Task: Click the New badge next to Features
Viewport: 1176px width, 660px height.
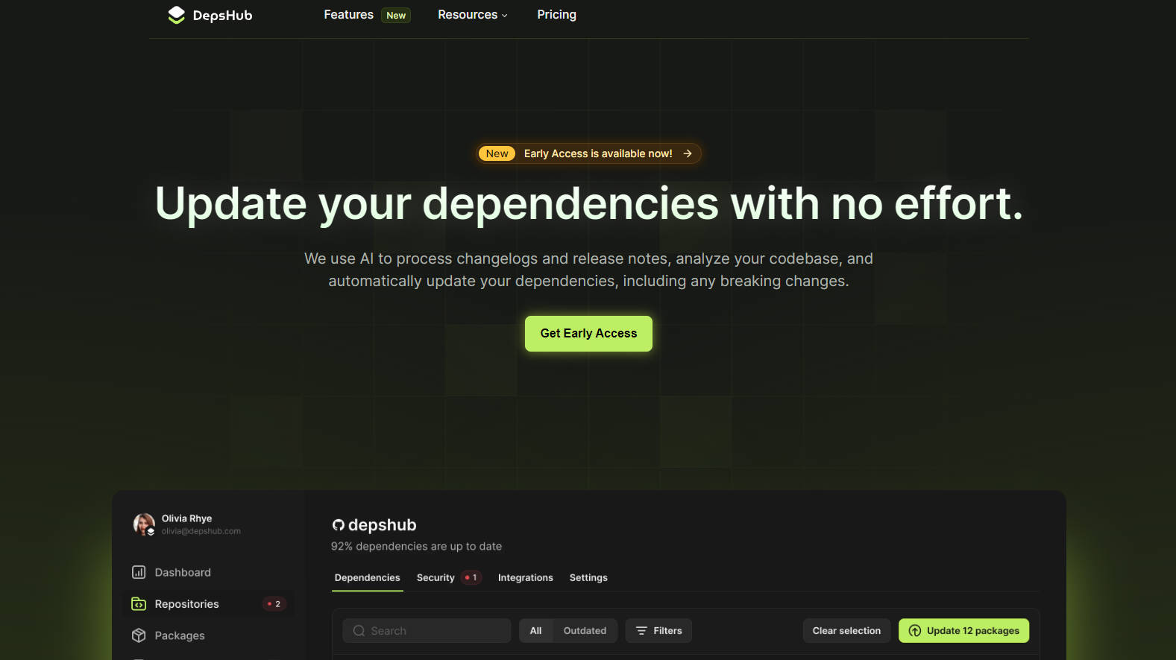Action: [x=396, y=15]
